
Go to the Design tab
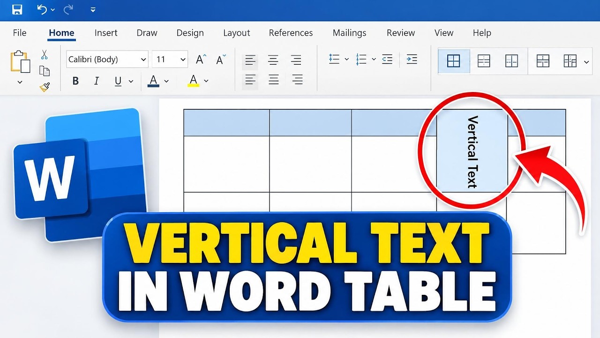190,33
